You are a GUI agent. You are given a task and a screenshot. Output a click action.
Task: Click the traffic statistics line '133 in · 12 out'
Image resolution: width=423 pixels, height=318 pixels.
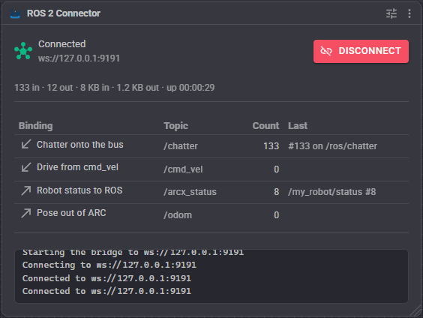click(x=115, y=88)
